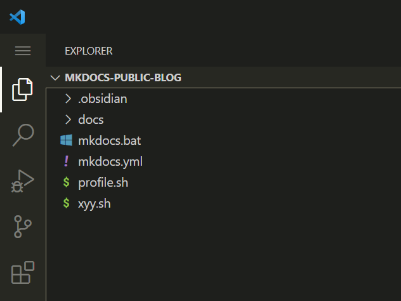The image size is (401, 301).
Task: Open the Explorer view in activity bar
Action: (x=22, y=90)
